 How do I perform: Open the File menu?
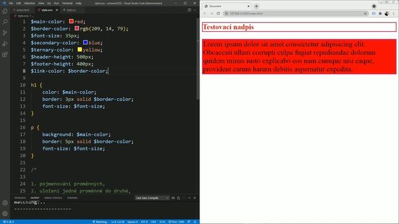click(x=11, y=3)
